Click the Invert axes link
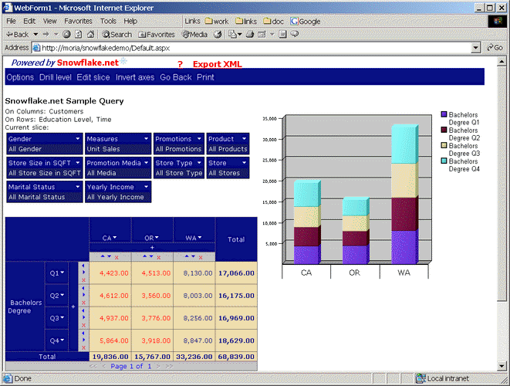Viewport: 510px width, 386px height. click(135, 77)
